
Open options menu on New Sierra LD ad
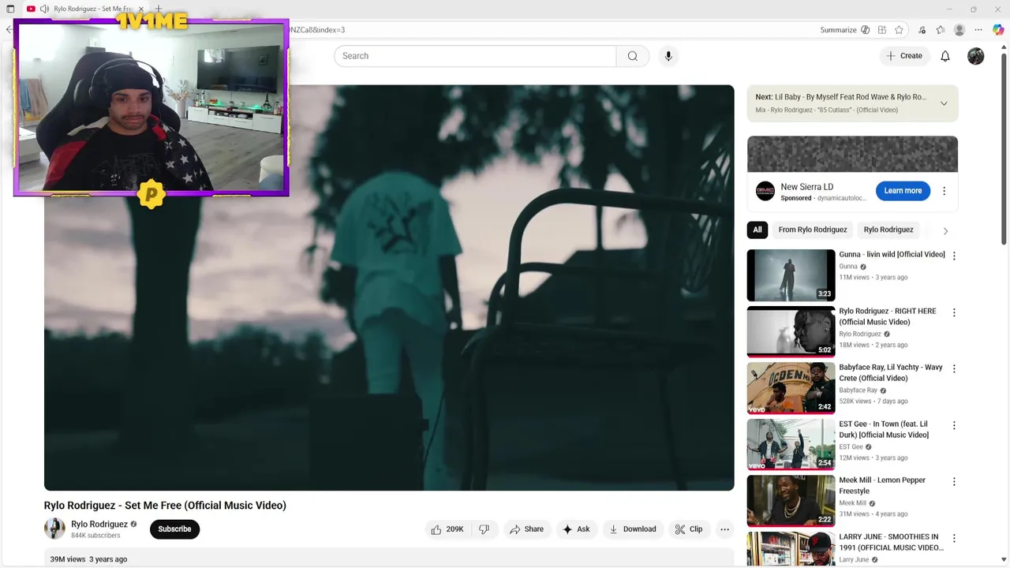pyautogui.click(x=944, y=191)
